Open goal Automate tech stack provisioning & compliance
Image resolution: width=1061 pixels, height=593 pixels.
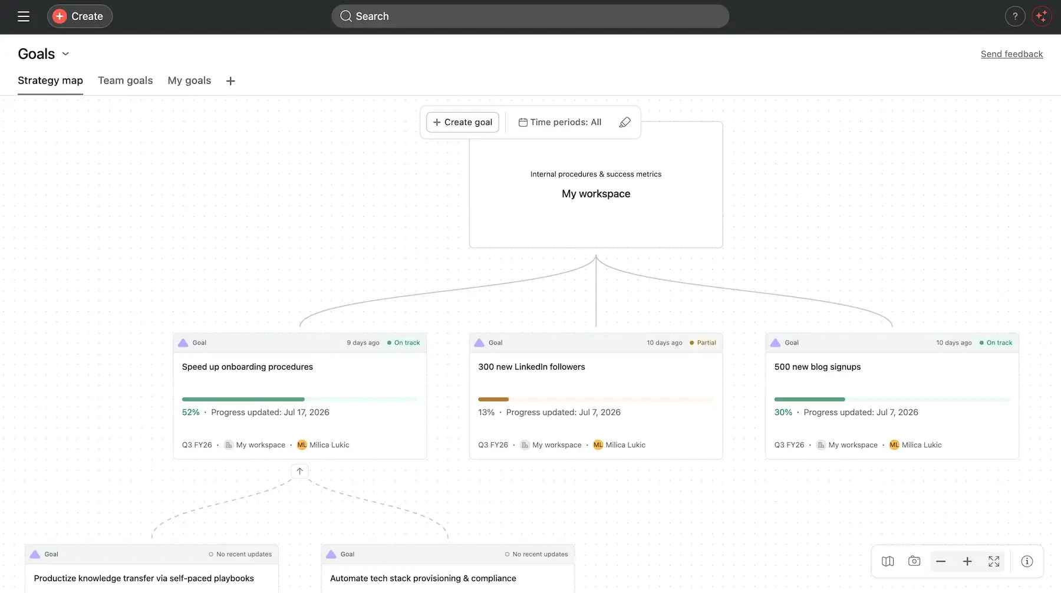423,578
